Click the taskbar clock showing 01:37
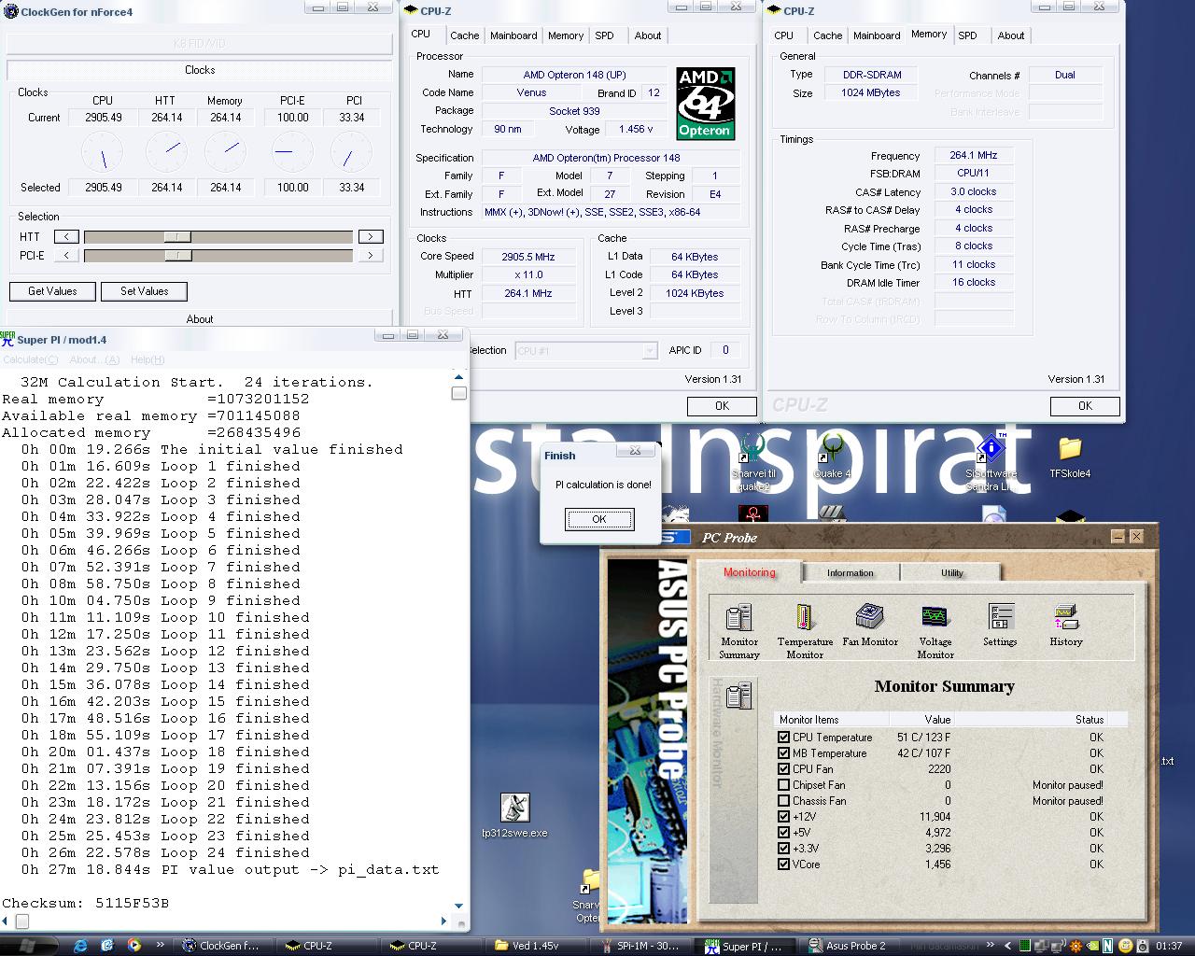The height and width of the screenshot is (956, 1195). click(x=1169, y=946)
